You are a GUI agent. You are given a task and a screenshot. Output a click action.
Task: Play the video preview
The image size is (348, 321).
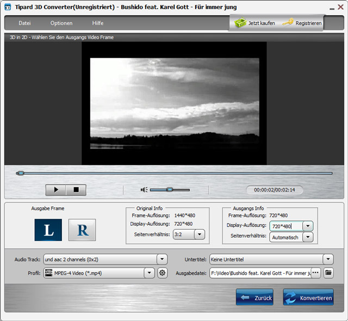click(55, 190)
